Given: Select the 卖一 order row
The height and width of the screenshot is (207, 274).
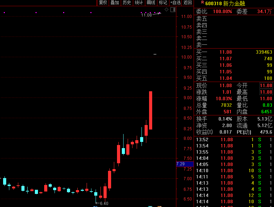Looking at the screenshot, I should pyautogui.click(x=234, y=45).
